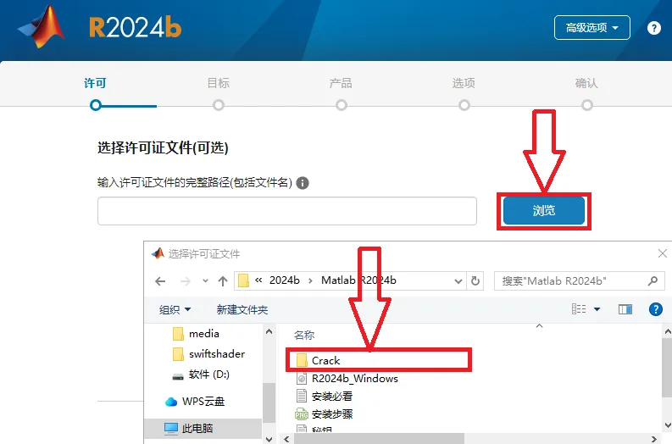Image resolution: width=672 pixels, height=444 pixels.
Task: Click the file list scroll-down arrow
Action: pos(667,425)
